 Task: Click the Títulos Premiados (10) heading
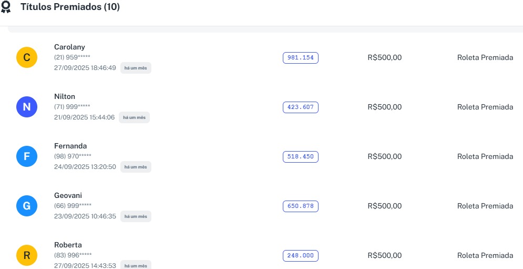pyautogui.click(x=70, y=7)
